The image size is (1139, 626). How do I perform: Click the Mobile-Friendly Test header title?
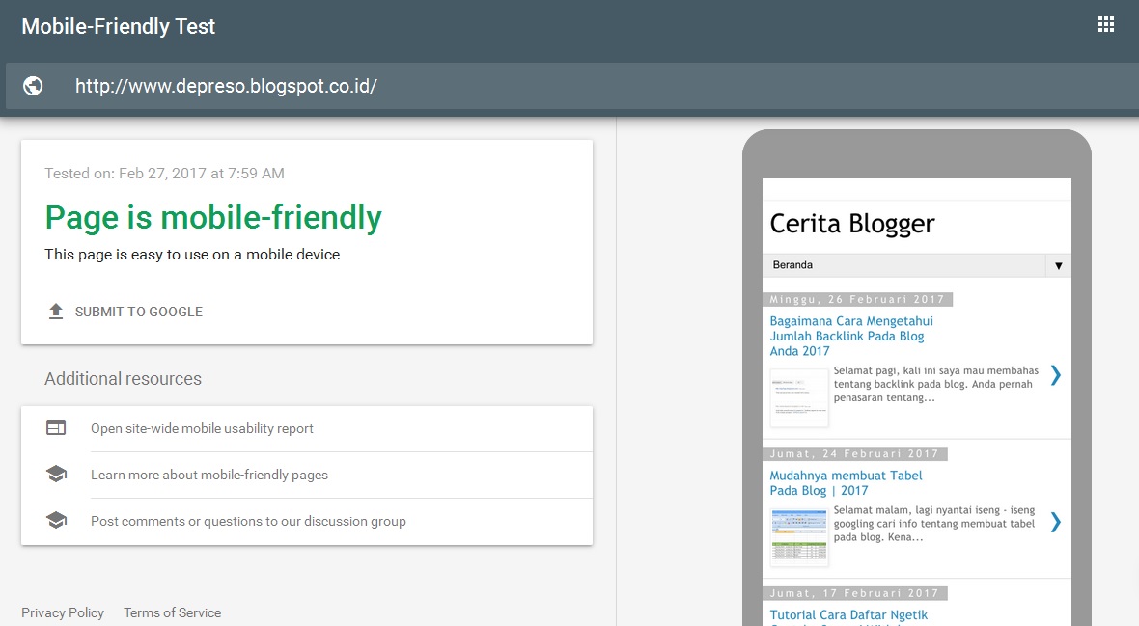(119, 26)
